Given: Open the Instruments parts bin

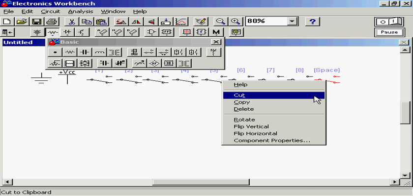Looking at the screenshot, I should [236, 32].
